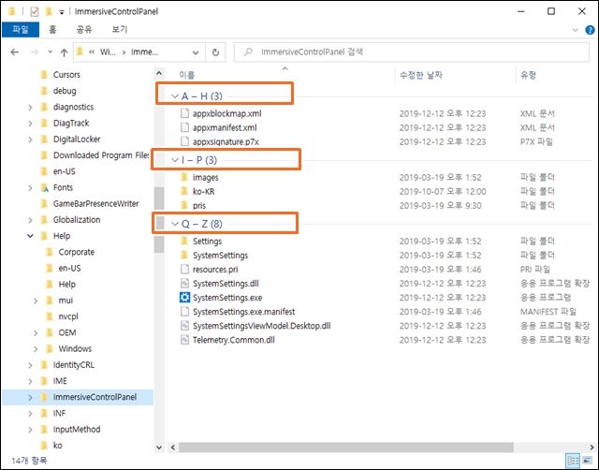
Task: Click the Telemetry.Common.dll file icon
Action: [x=184, y=340]
